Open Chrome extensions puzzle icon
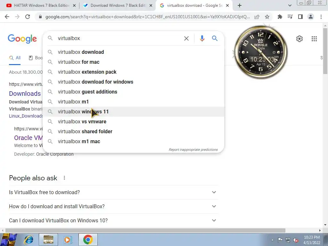The width and height of the screenshot is (328, 246). tap(280, 17)
